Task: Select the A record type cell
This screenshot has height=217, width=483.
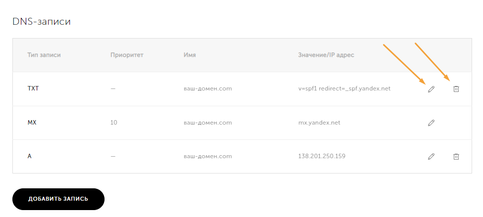Action: pyautogui.click(x=30, y=156)
